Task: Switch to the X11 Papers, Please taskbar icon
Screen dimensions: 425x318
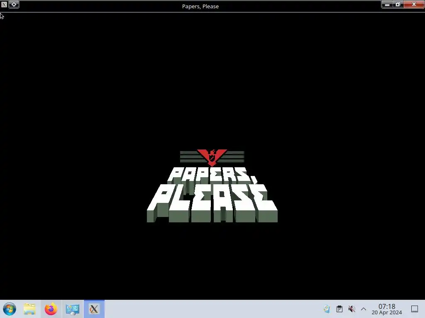Action: [94, 309]
